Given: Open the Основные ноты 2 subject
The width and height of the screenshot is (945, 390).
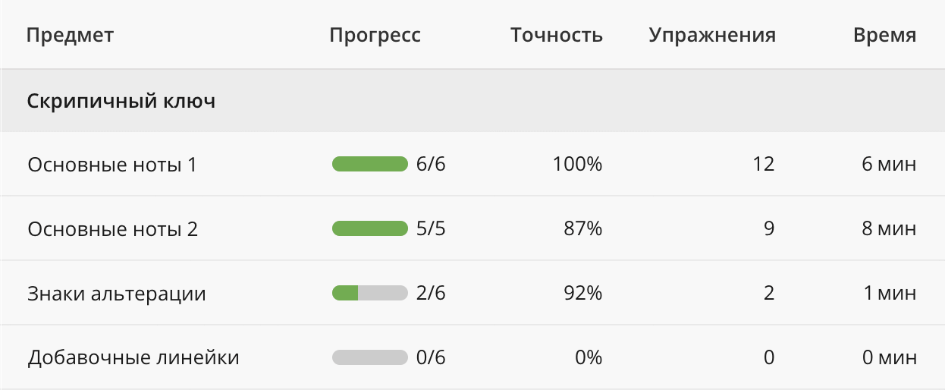Looking at the screenshot, I should 113,228.
